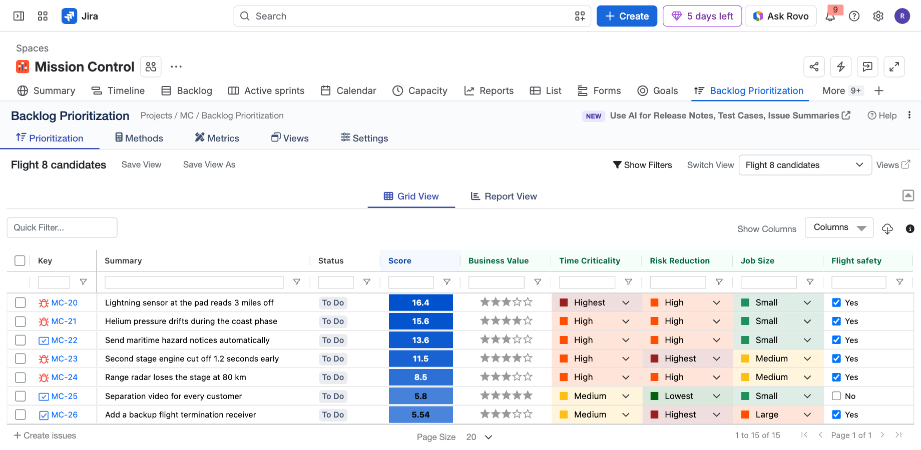Open the automation lightning bolt icon
This screenshot has height=450, width=921.
[x=841, y=66]
